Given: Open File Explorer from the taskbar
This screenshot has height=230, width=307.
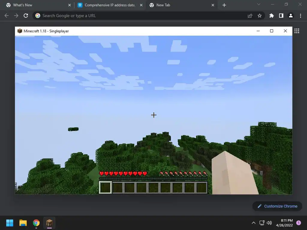Looking at the screenshot, I should click(x=23, y=223).
